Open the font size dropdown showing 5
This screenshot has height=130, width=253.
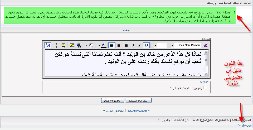click(x=155, y=45)
